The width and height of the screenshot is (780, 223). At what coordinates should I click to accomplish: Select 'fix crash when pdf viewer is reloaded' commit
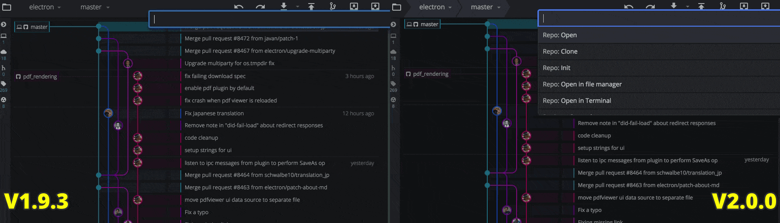click(231, 101)
